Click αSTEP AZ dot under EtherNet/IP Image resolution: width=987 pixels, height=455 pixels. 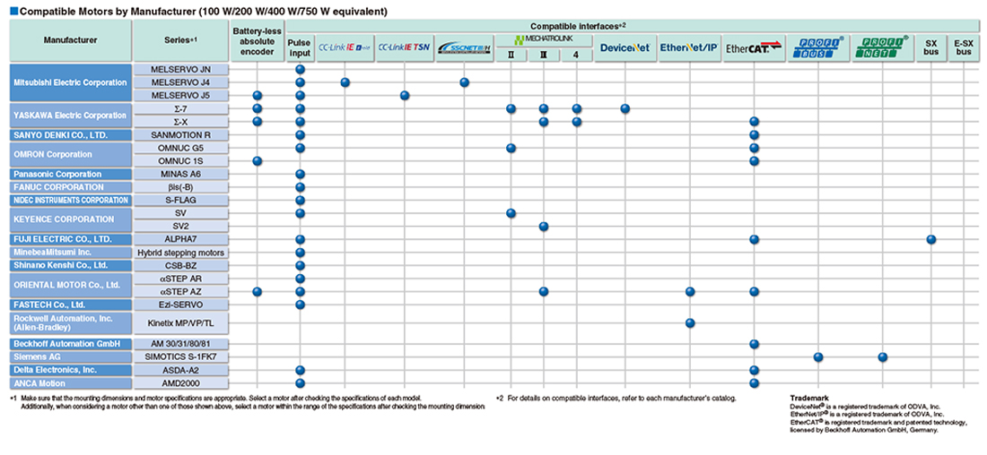[x=689, y=292]
